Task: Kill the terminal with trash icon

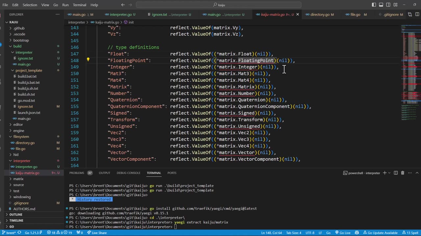Action: pyautogui.click(x=403, y=173)
